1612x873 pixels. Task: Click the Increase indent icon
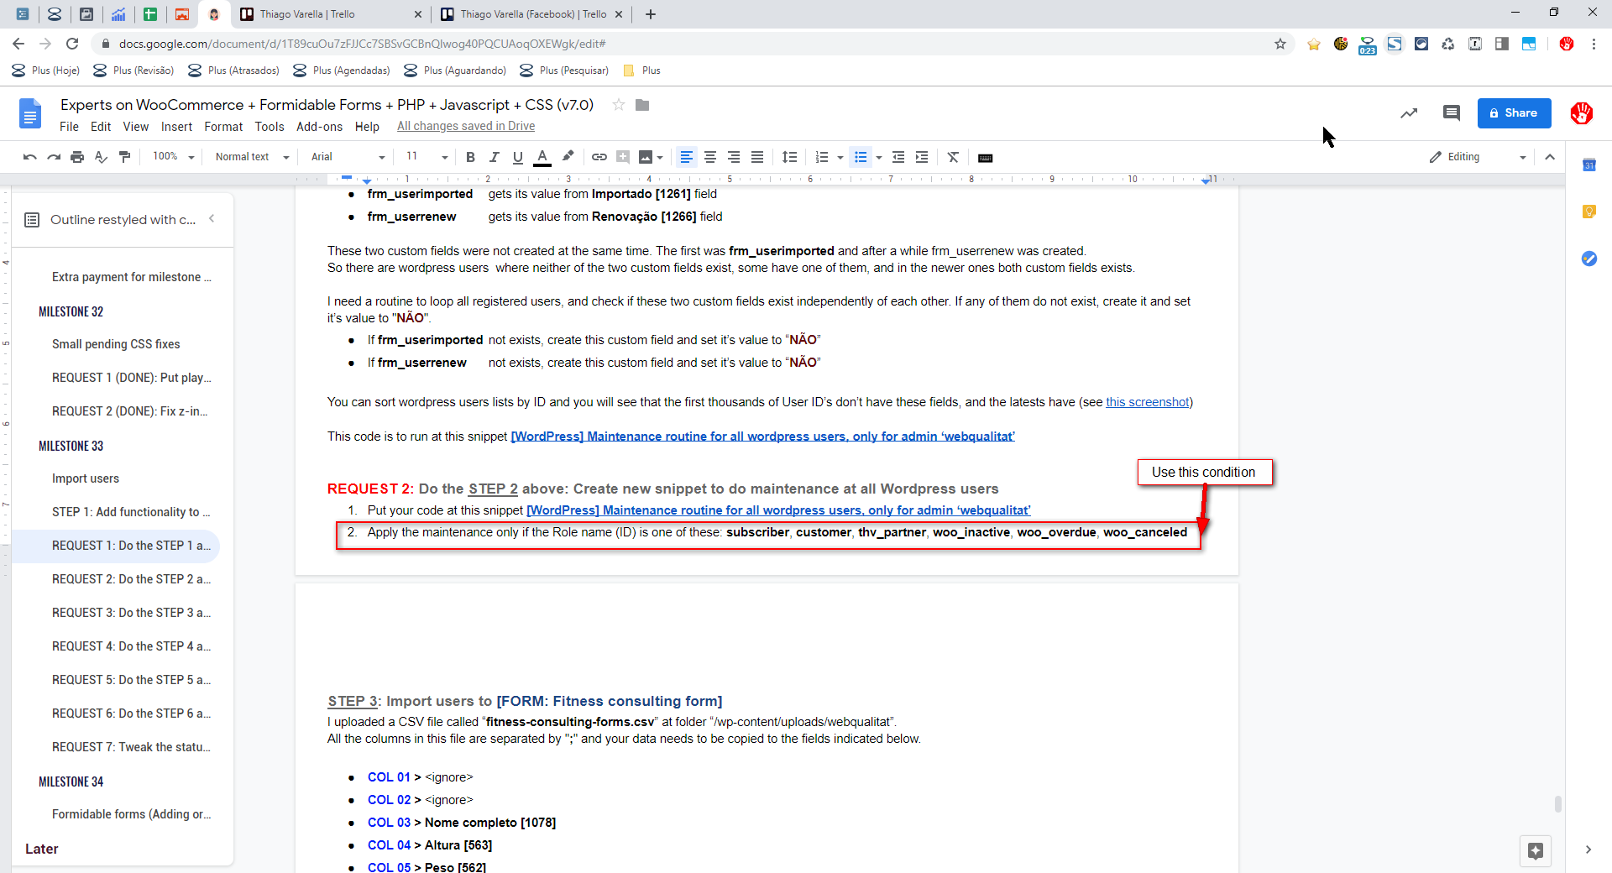922,157
